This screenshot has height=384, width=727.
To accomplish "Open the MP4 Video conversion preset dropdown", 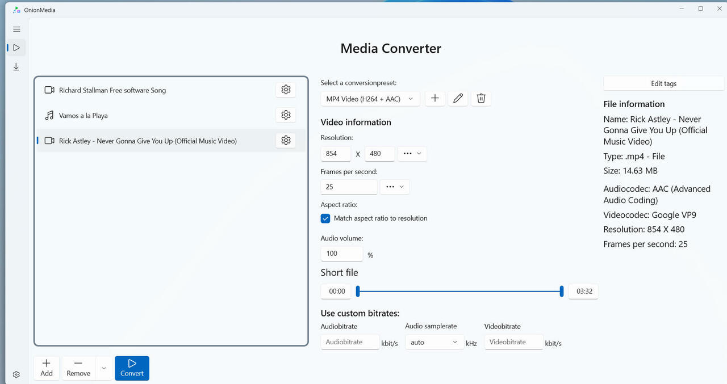I will coord(370,99).
